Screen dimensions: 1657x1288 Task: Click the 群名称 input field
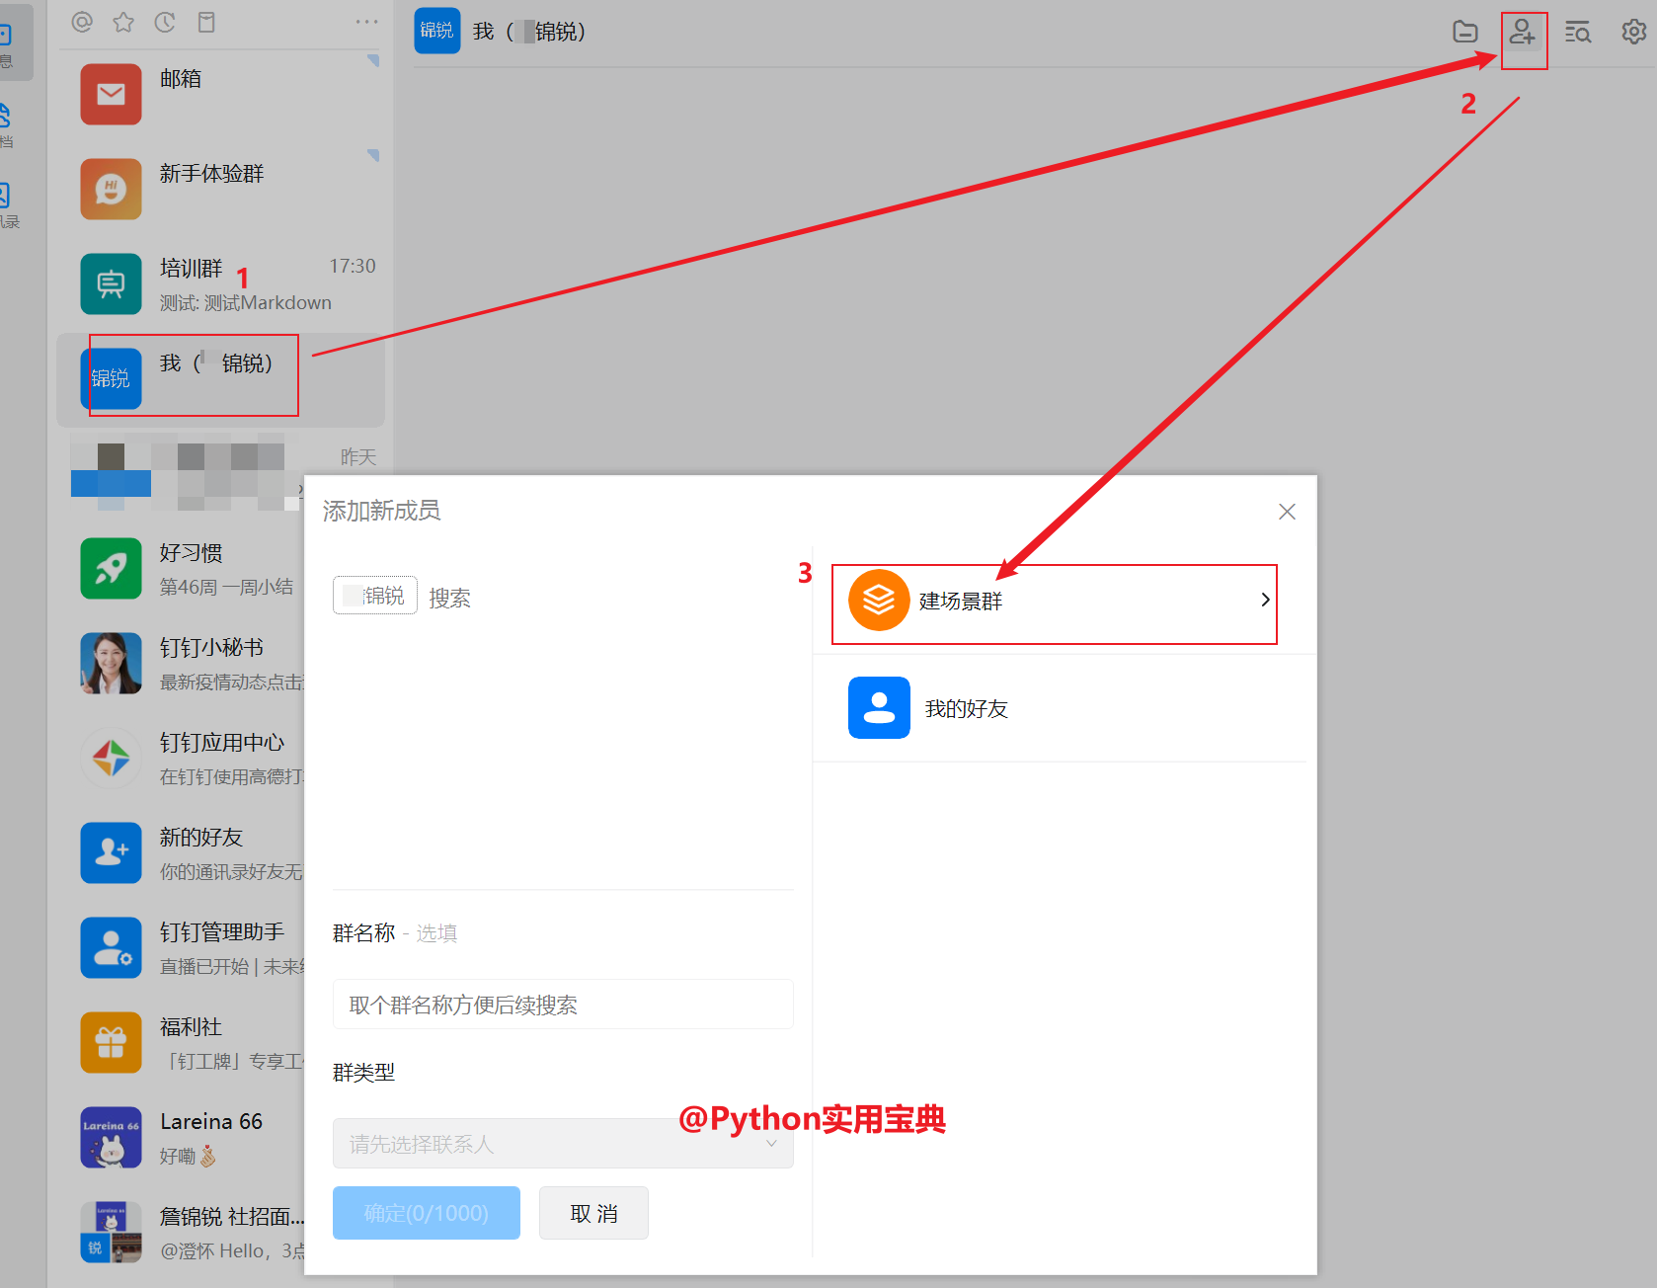click(x=563, y=1005)
